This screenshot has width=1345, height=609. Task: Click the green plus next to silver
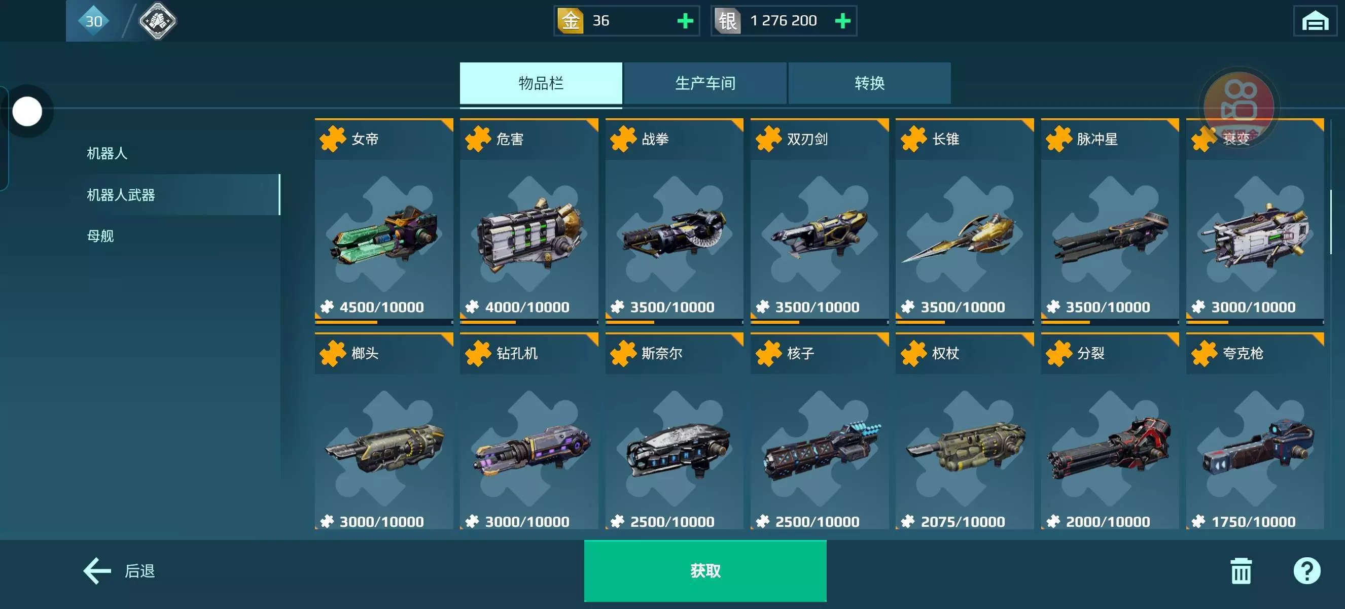(842, 21)
